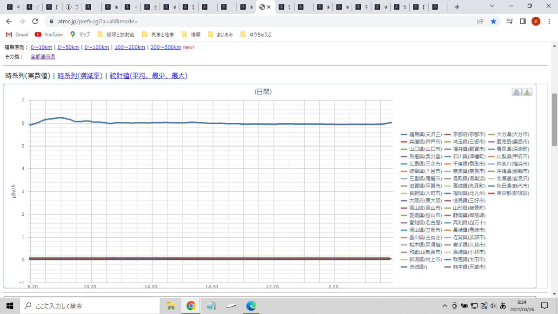Toggle the 茨城県() legend entry
Image resolution: width=558 pixels, height=314 pixels.
(x=414, y=267)
